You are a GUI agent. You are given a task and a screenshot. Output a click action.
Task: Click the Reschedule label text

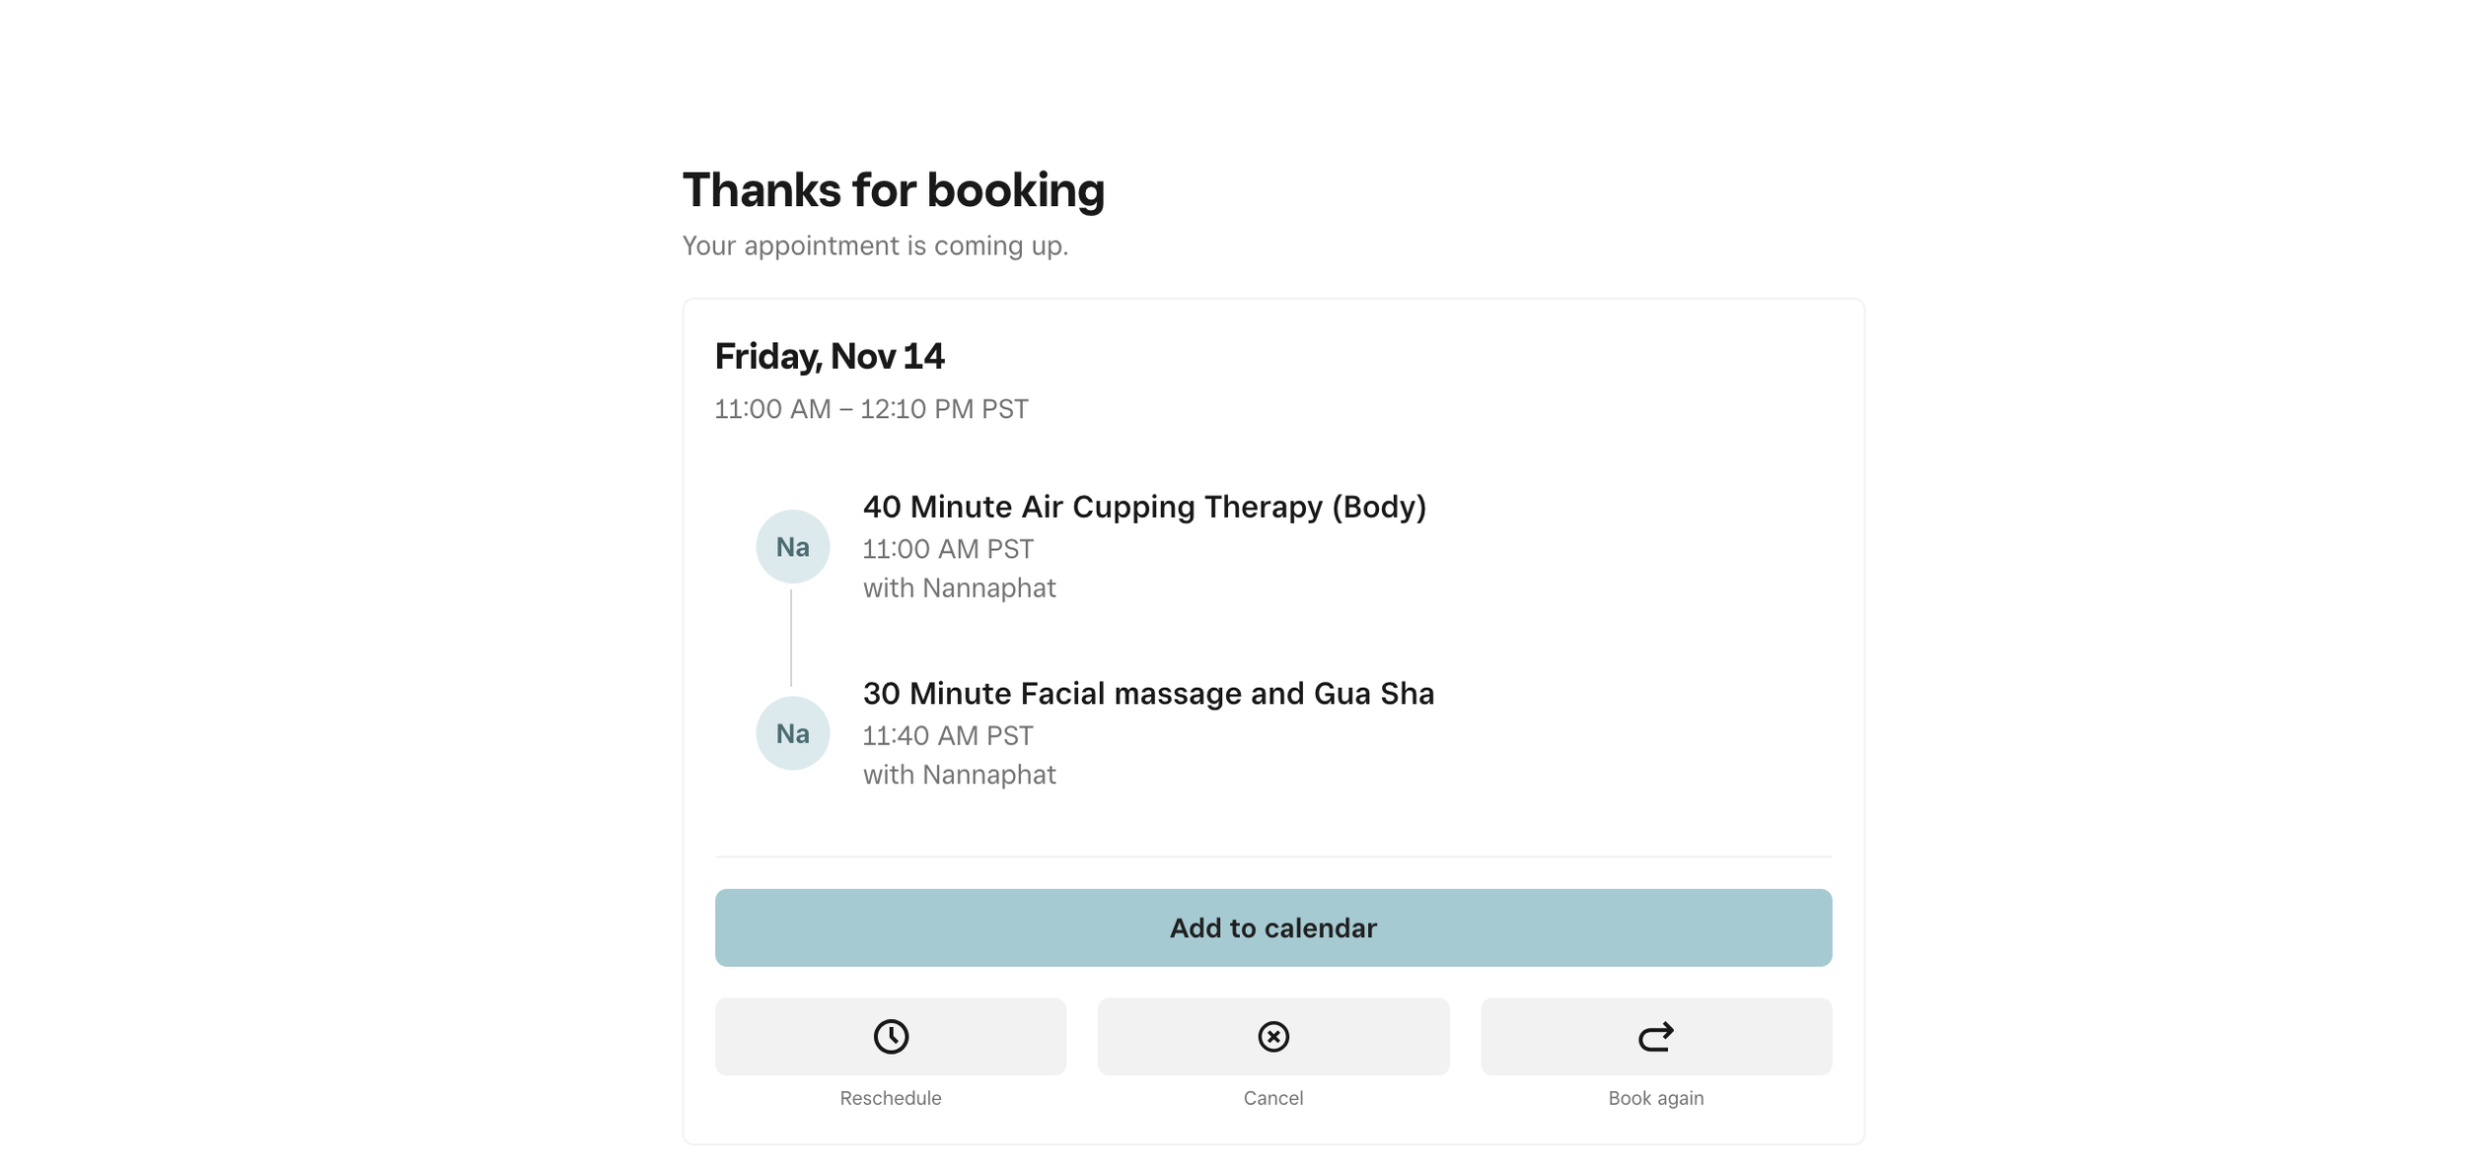[890, 1098]
